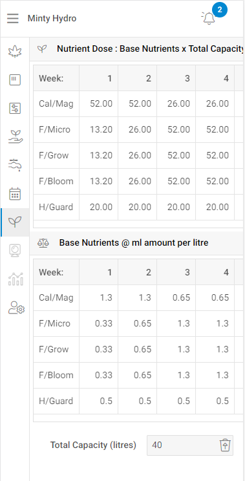Select the active sprout nutrients sidebar icon

pyautogui.click(x=15, y=222)
